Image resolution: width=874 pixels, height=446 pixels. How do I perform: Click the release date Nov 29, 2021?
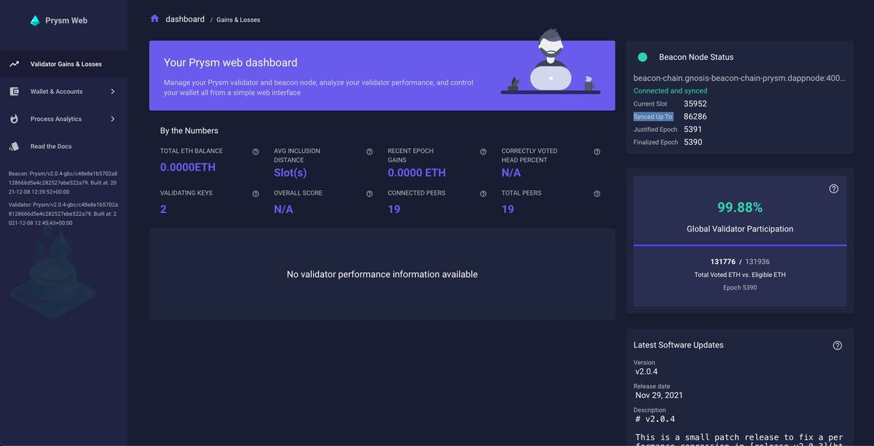(659, 395)
